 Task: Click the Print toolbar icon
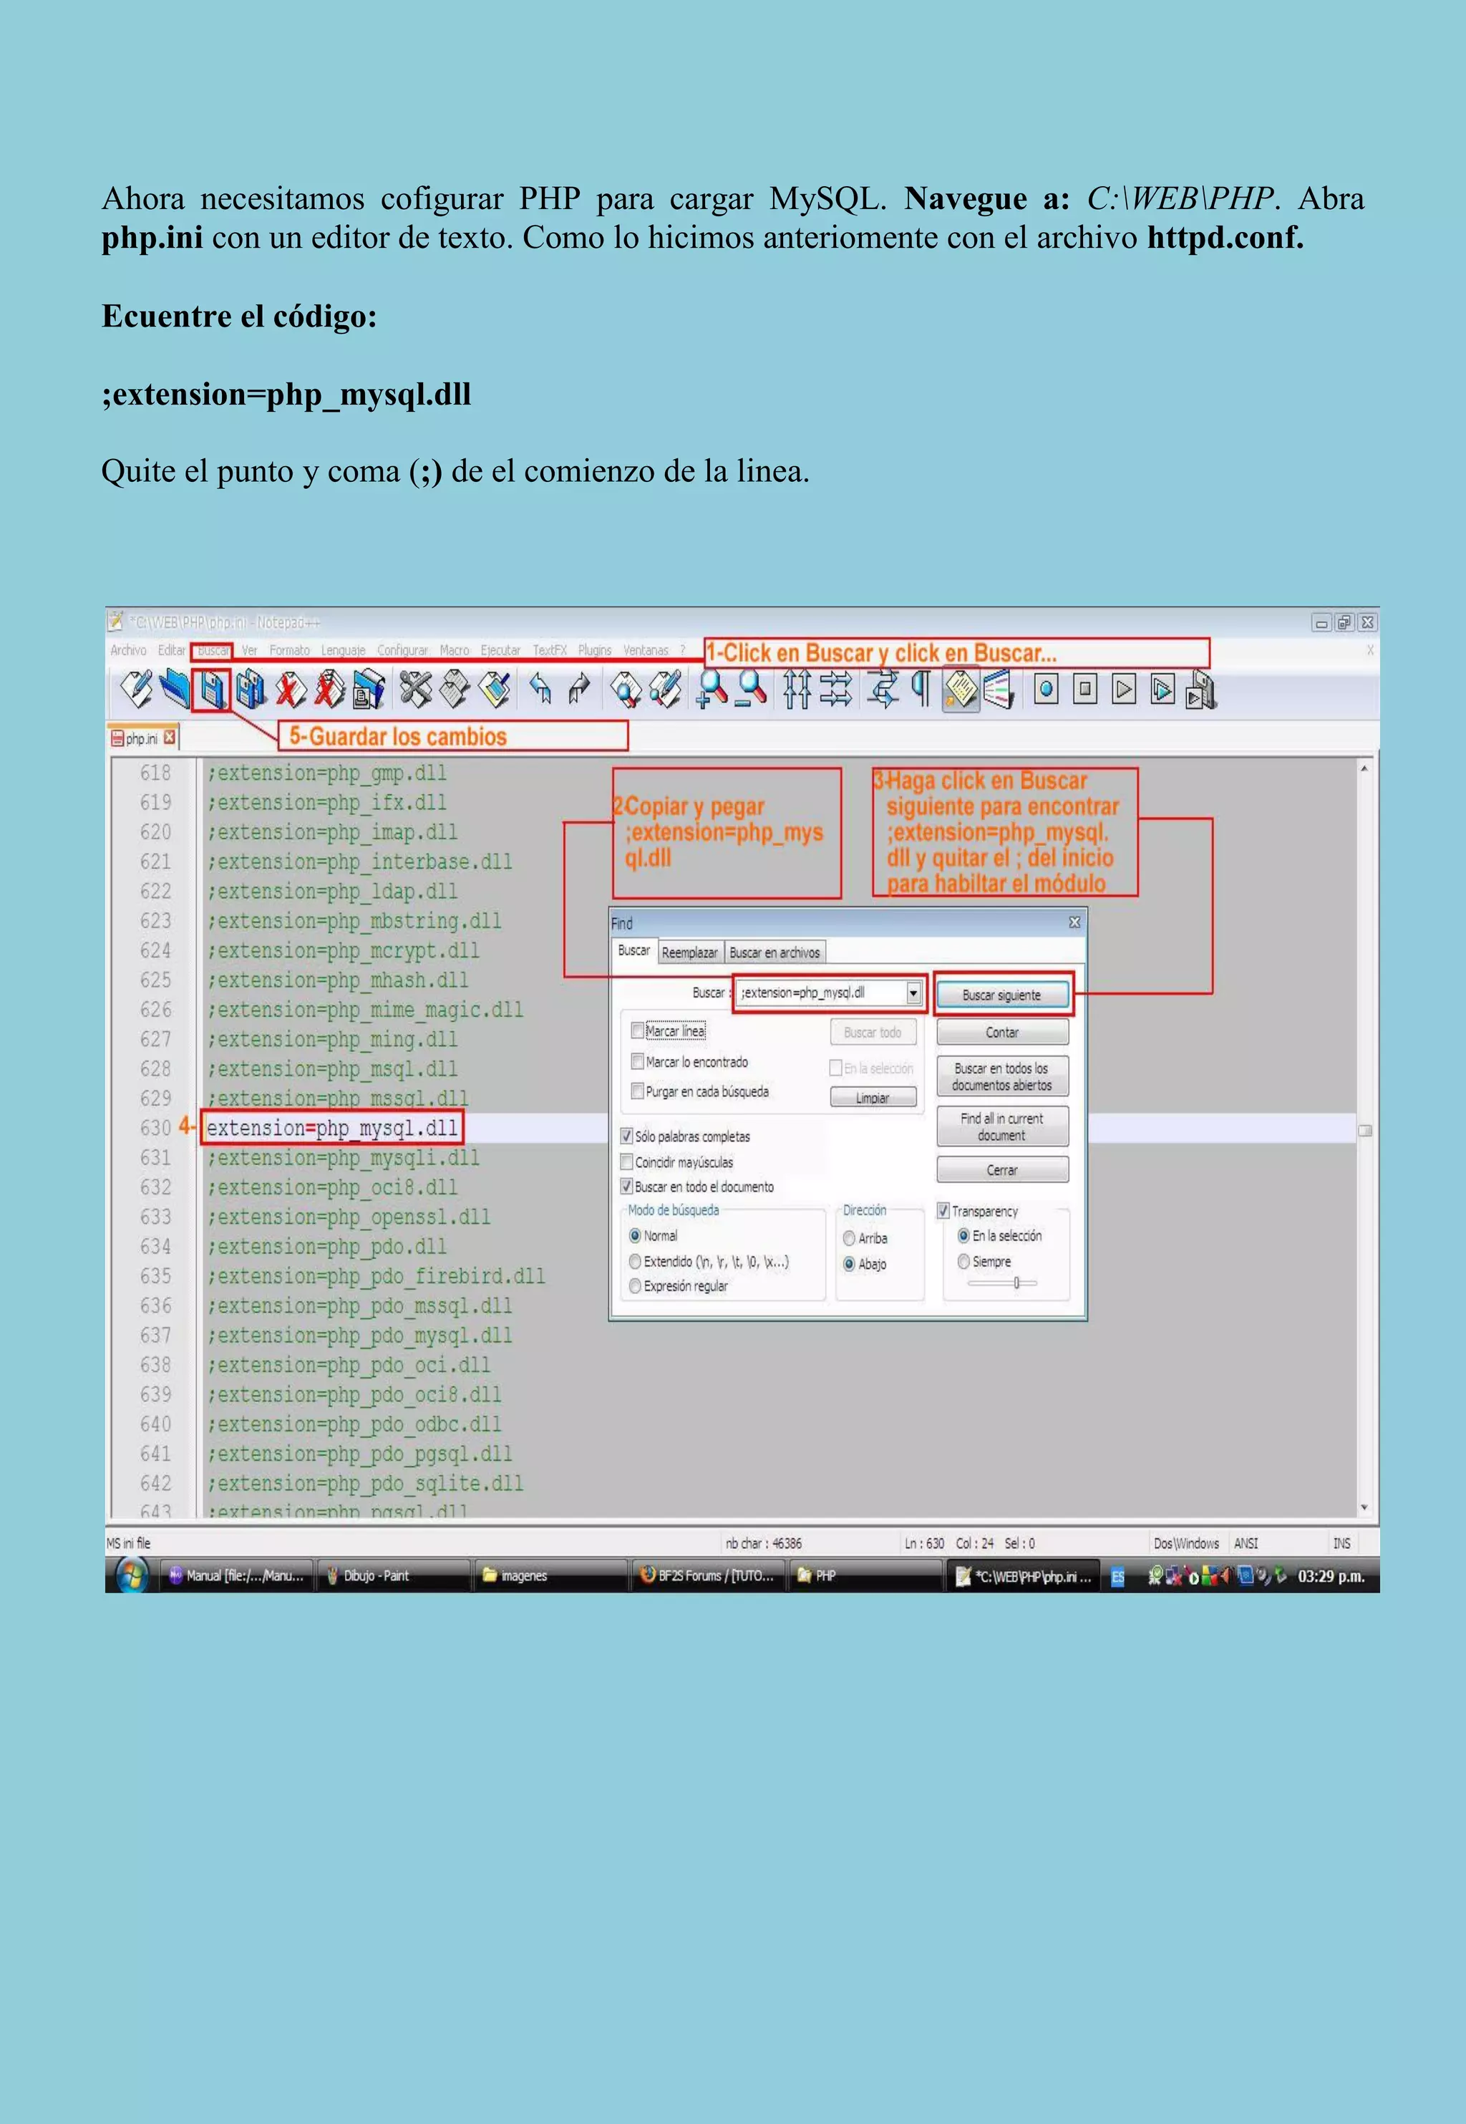[369, 689]
